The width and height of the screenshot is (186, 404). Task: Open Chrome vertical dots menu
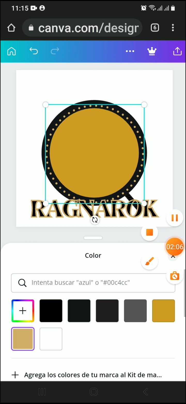173,28
